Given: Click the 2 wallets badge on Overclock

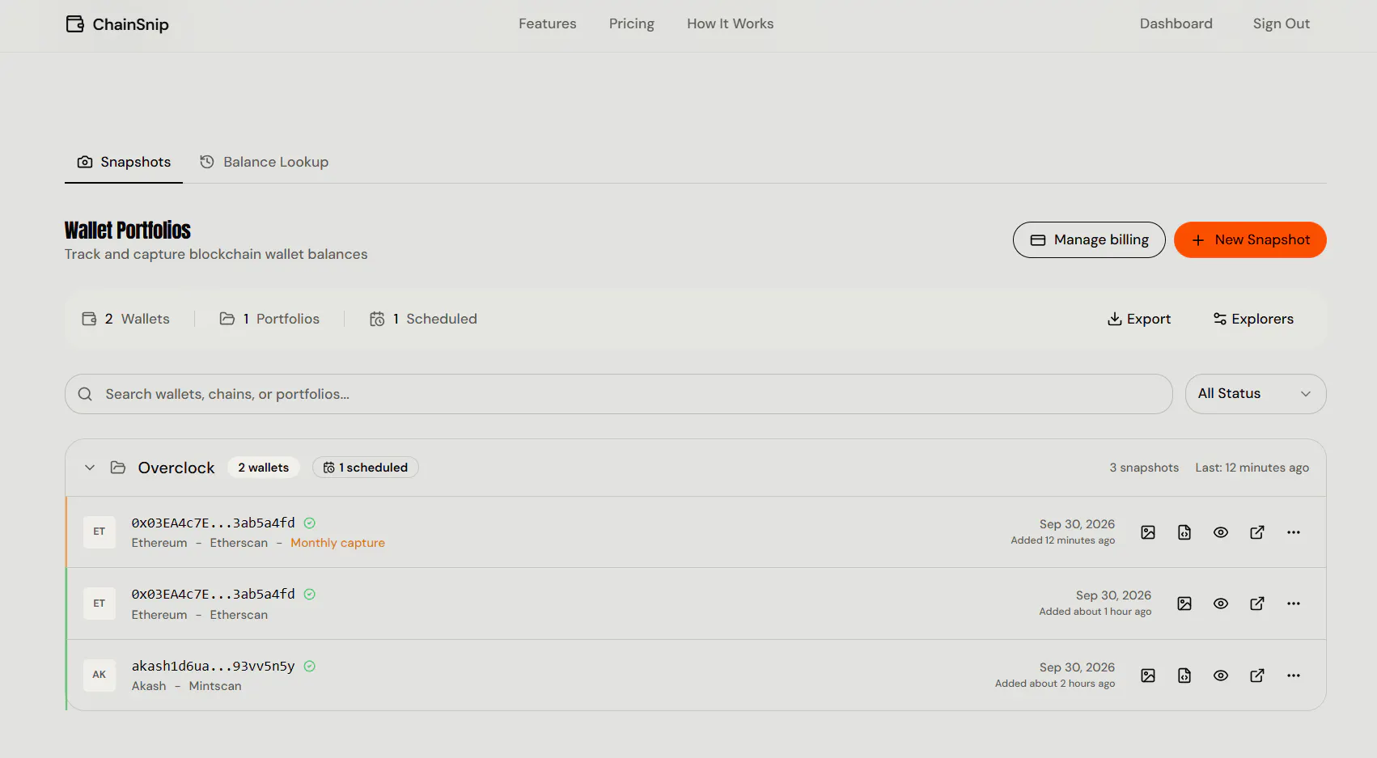Looking at the screenshot, I should click(x=264, y=468).
